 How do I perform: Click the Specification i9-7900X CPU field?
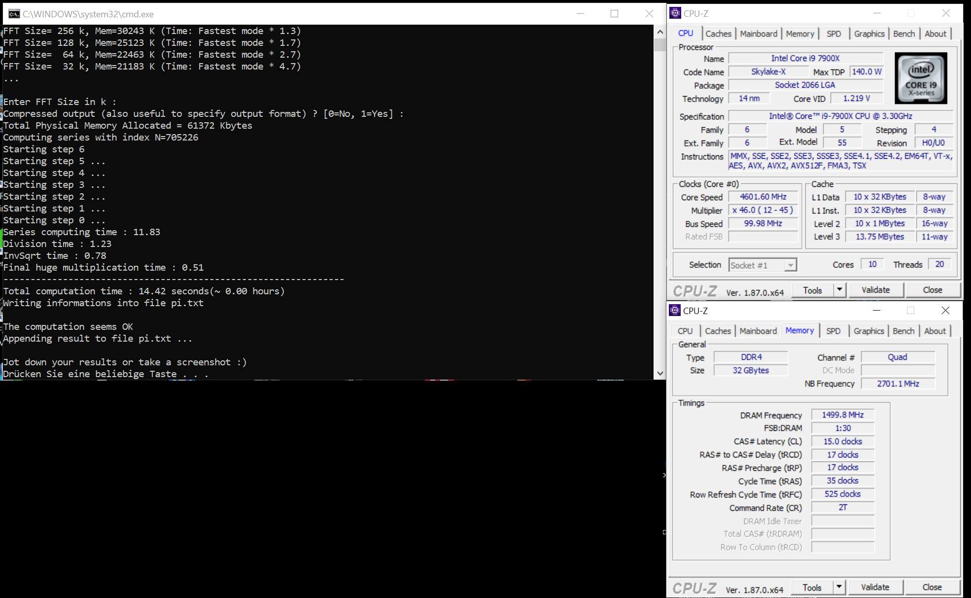(840, 116)
